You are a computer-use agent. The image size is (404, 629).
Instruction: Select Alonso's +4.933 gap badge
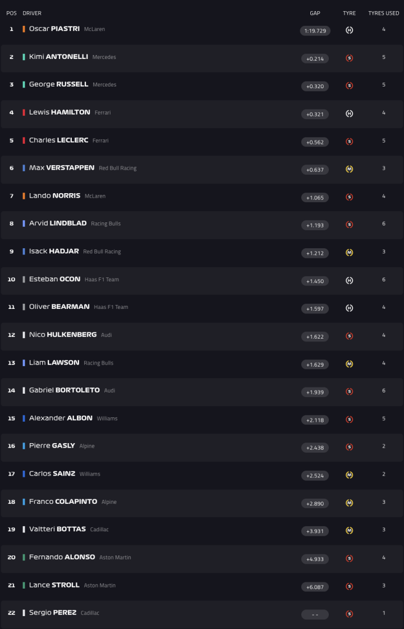pyautogui.click(x=315, y=559)
